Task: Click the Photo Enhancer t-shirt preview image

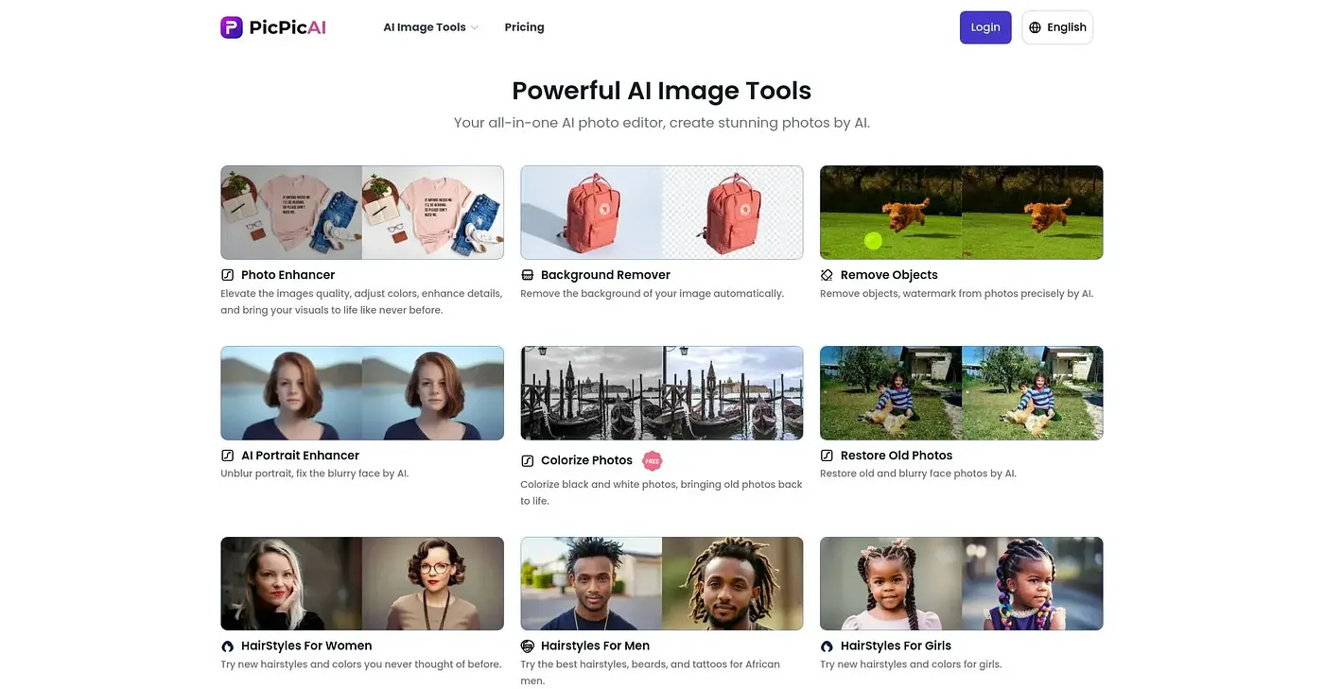Action: tap(362, 213)
